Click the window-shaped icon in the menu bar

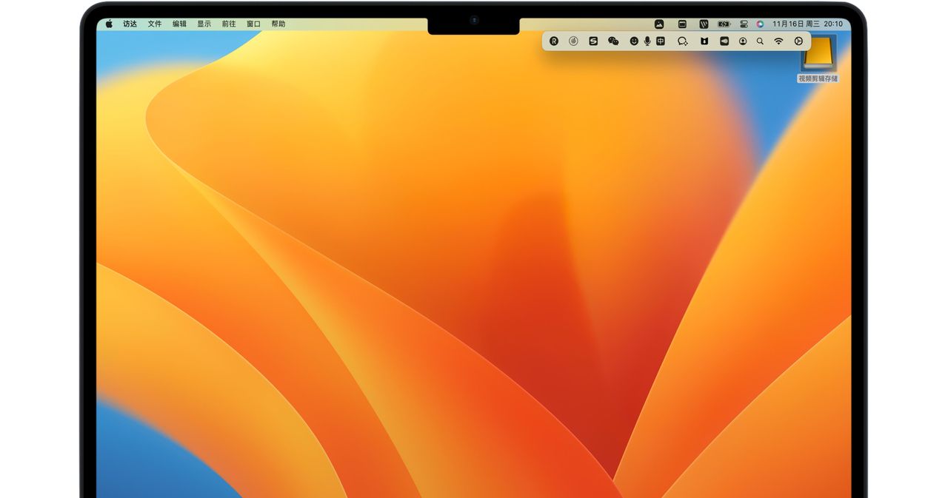coord(682,24)
